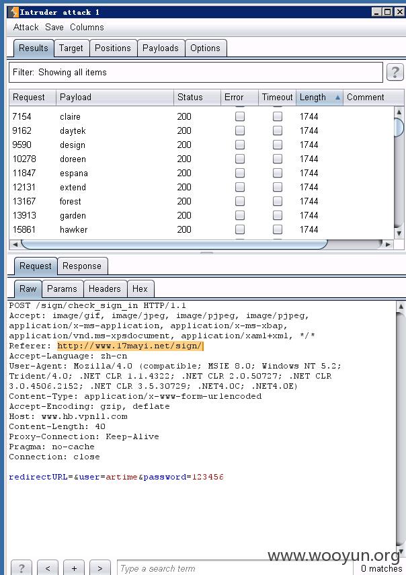Show the Params view tab
Image resolution: width=406 pixels, height=575 pixels.
click(62, 289)
